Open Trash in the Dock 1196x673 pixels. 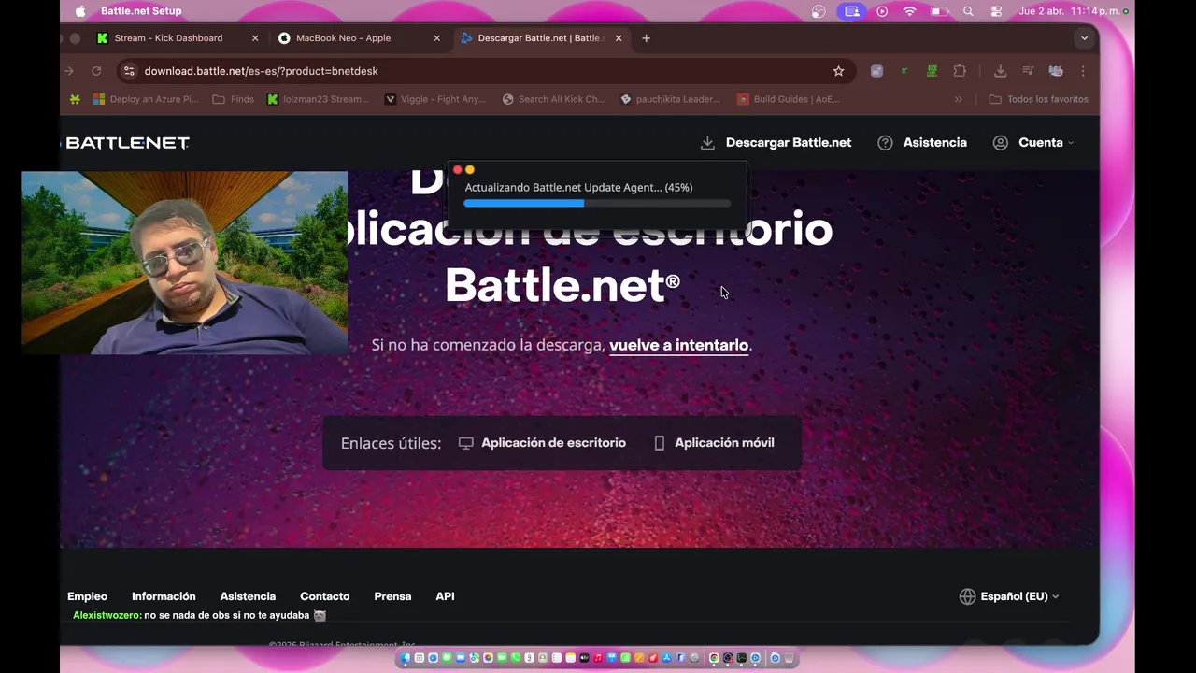point(790,658)
